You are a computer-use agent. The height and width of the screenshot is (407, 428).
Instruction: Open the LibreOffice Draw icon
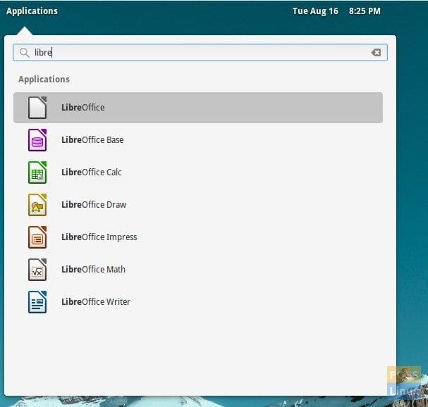point(37,205)
